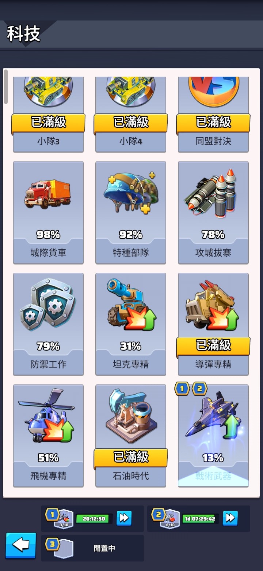Screen dimensions: 263x571
Task: Tap queue 1 research item icon
Action: tap(64, 519)
